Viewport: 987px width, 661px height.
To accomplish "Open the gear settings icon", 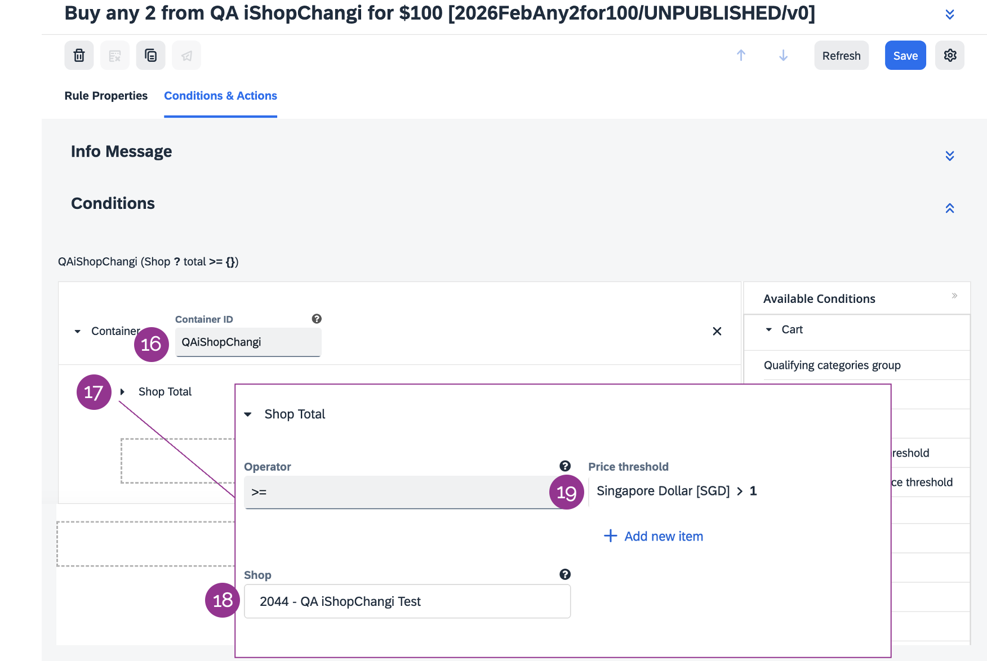I will click(x=950, y=55).
